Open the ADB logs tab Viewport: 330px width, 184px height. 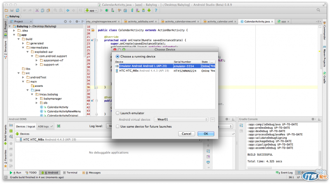tap(45, 126)
